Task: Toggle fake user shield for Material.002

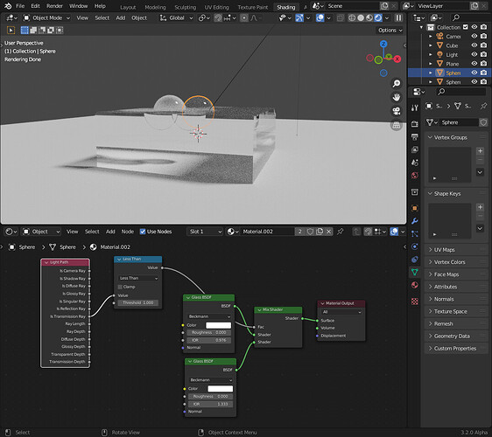Action: 310,232
